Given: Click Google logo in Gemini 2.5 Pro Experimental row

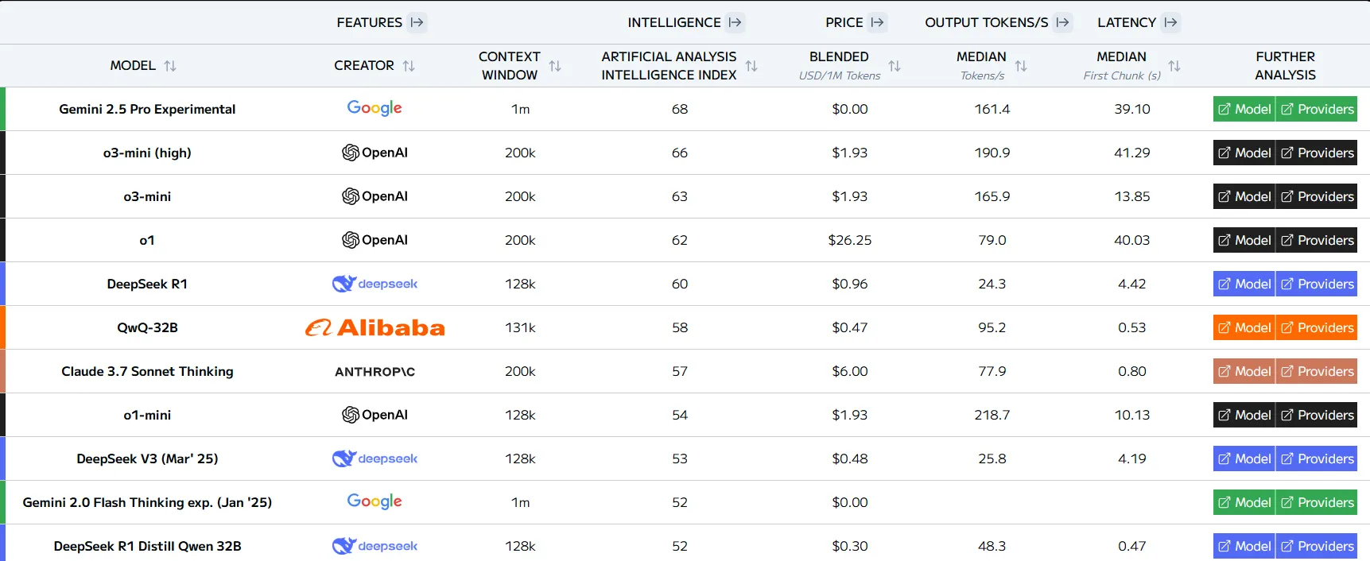Looking at the screenshot, I should point(375,108).
